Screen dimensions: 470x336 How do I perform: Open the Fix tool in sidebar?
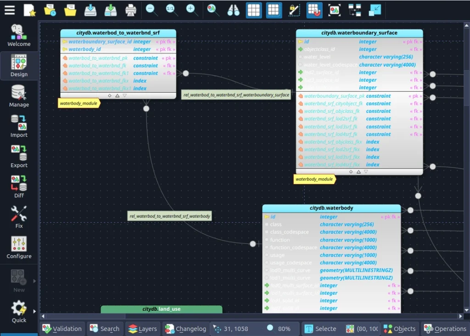[19, 217]
